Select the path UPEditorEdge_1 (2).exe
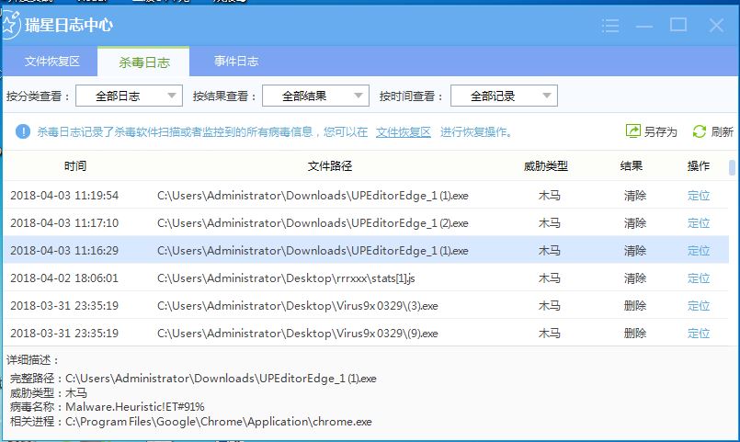This screenshot has height=442, width=740. (x=313, y=223)
